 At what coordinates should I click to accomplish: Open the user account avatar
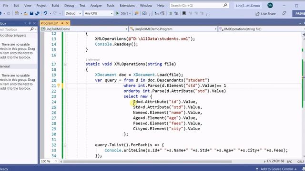[270, 5]
